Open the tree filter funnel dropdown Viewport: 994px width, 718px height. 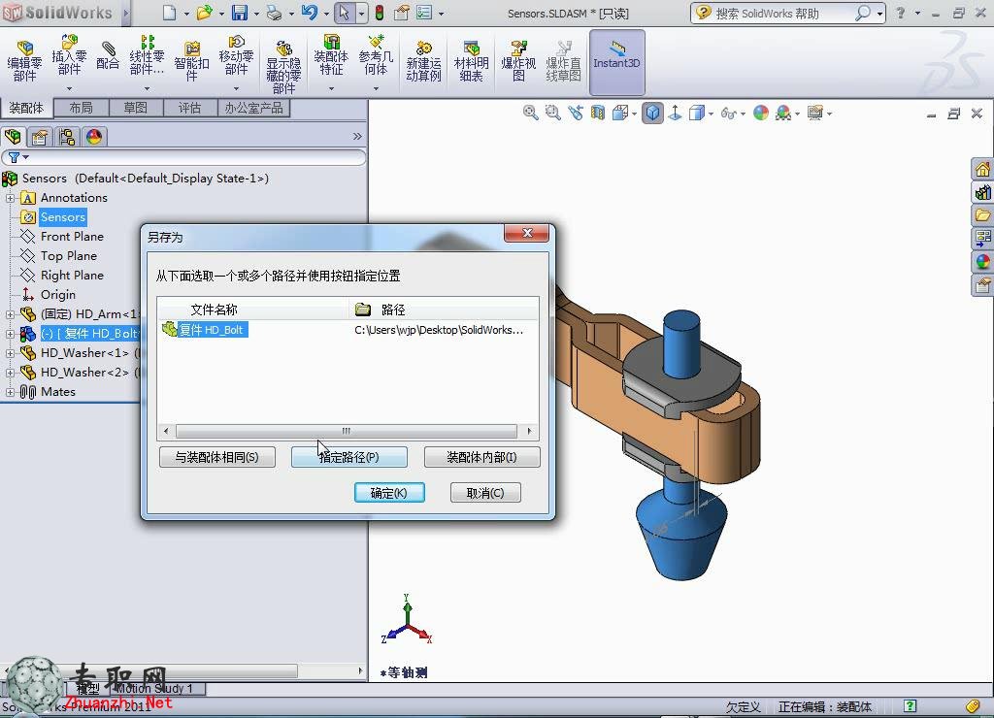17,157
